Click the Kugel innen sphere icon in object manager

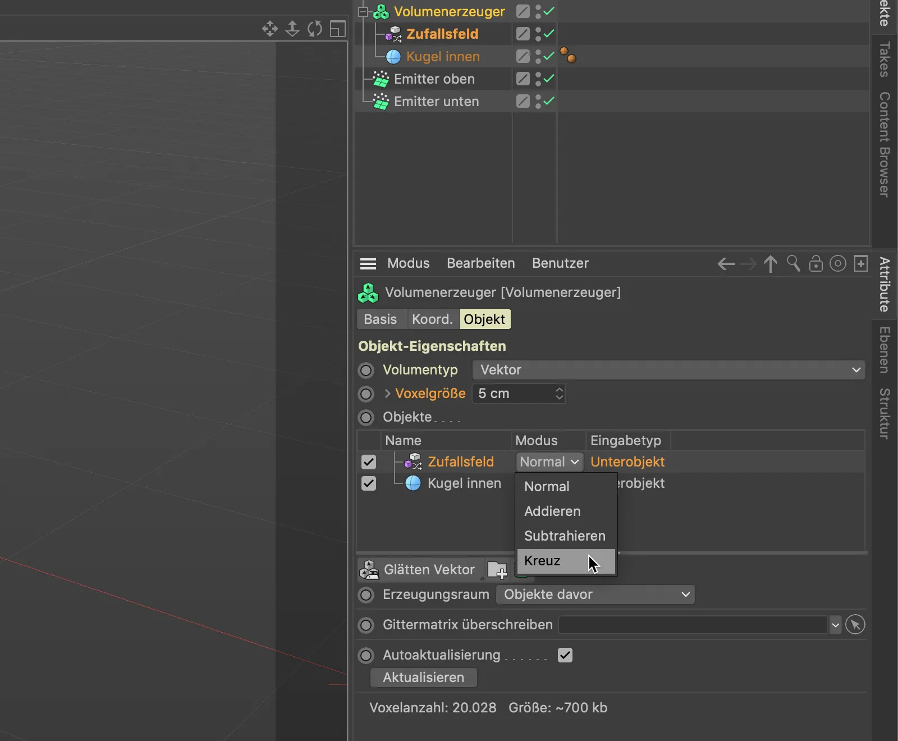pos(393,57)
